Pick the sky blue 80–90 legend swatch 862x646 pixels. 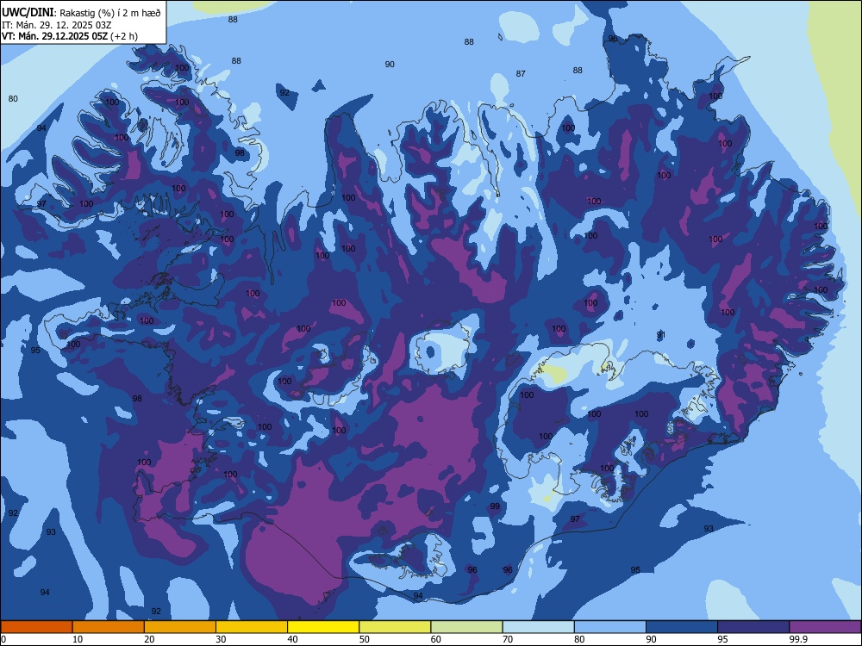[x=610, y=627]
